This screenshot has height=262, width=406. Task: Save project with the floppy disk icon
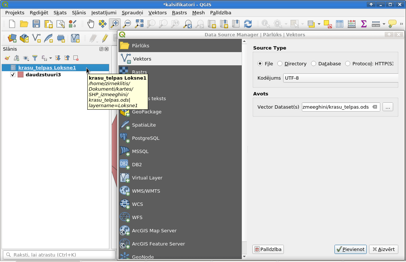36,24
